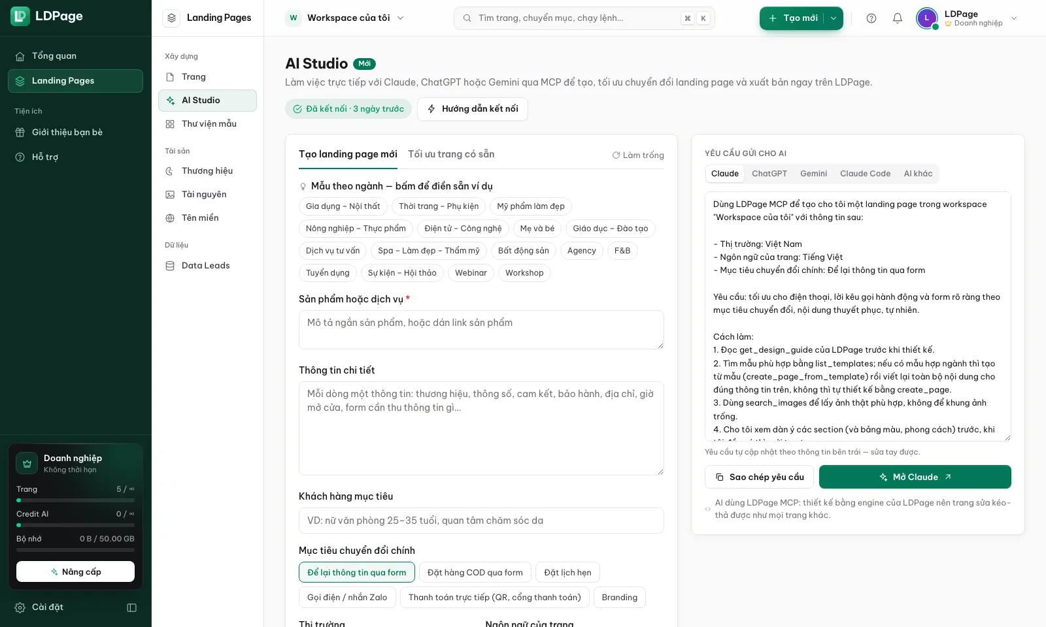1046x627 pixels.
Task: Open Thương hiệu branding item
Action: coord(207,171)
